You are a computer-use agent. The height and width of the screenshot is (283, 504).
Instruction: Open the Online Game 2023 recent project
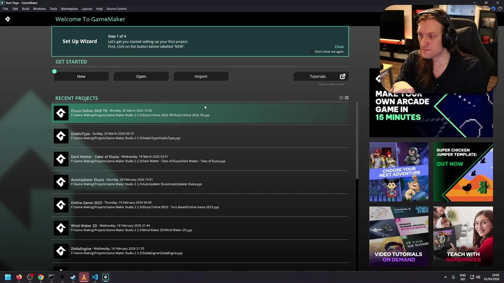(200, 205)
